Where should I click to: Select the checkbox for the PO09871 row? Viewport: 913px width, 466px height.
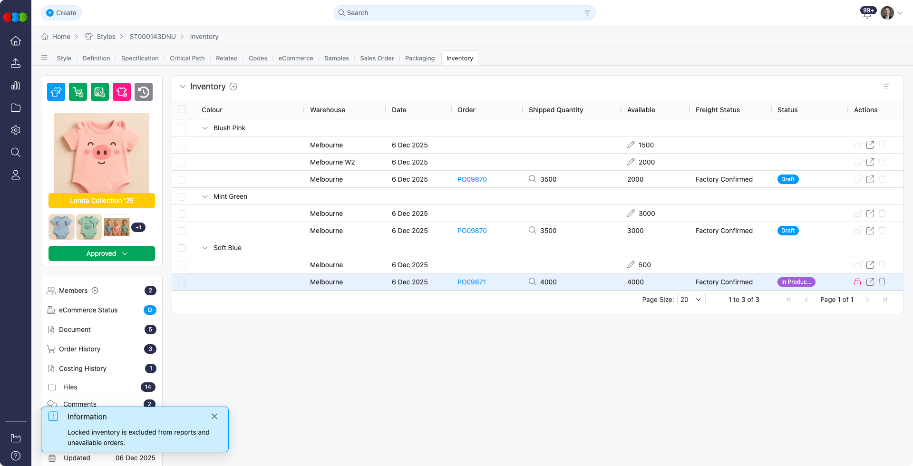[x=182, y=282]
